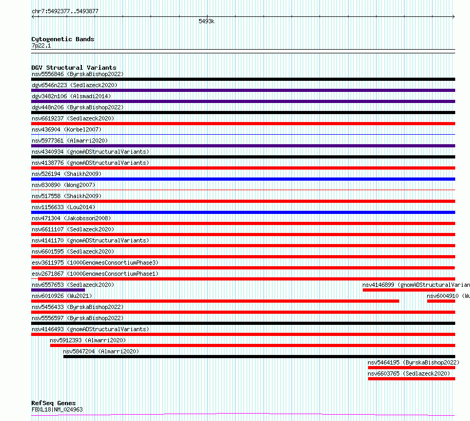Select the nsv6010926 (Wu2021) label
The width and height of the screenshot is (470, 421).
(x=62, y=296)
